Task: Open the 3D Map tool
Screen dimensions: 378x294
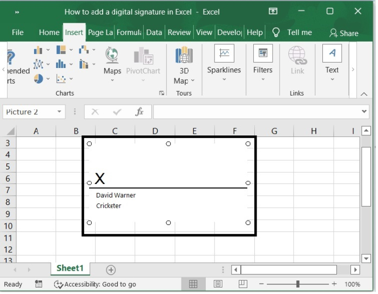Action: 184,65
